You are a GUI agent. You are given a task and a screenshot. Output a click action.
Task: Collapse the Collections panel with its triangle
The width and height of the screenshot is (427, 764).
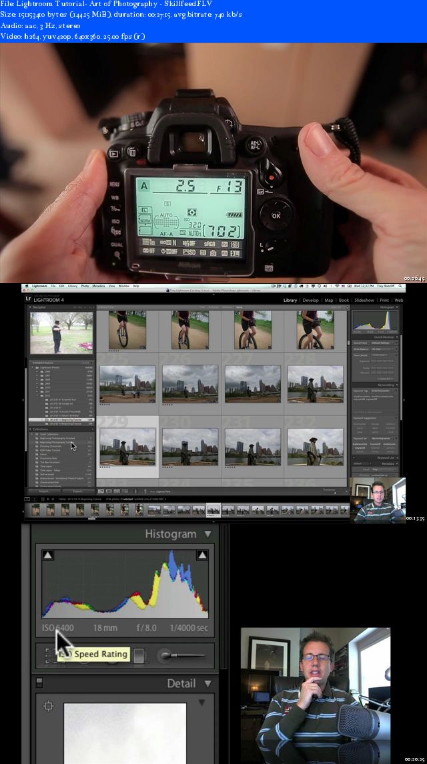click(31, 429)
